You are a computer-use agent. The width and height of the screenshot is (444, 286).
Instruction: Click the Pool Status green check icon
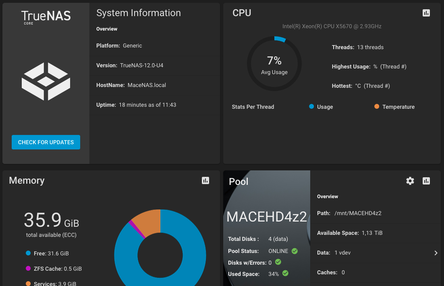point(295,251)
